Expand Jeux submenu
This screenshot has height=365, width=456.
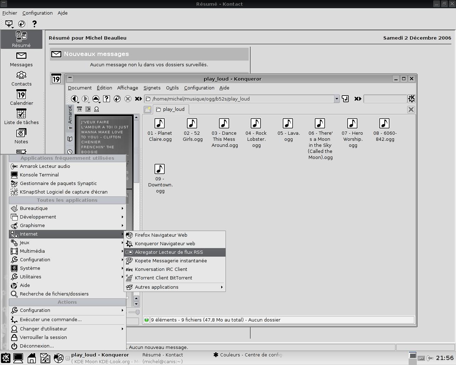[67, 242]
